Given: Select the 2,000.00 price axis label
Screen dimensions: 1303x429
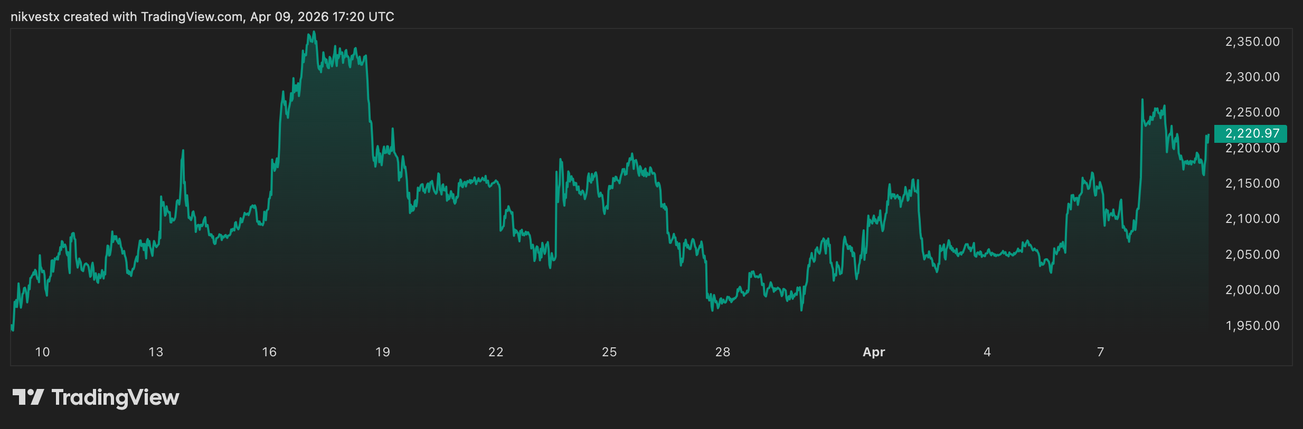Looking at the screenshot, I should tap(1252, 290).
